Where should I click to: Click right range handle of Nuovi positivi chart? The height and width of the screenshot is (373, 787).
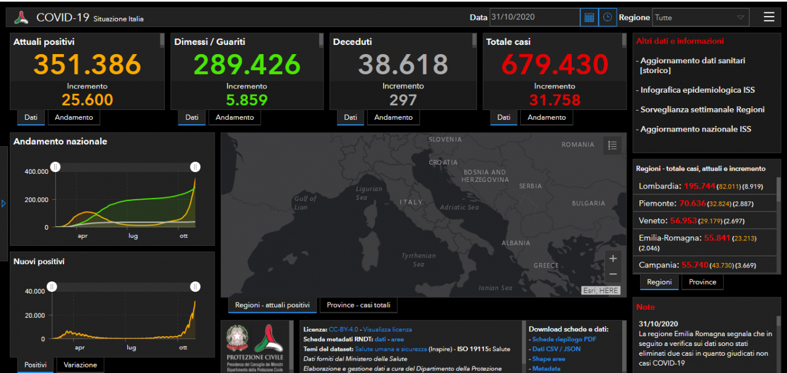(196, 286)
